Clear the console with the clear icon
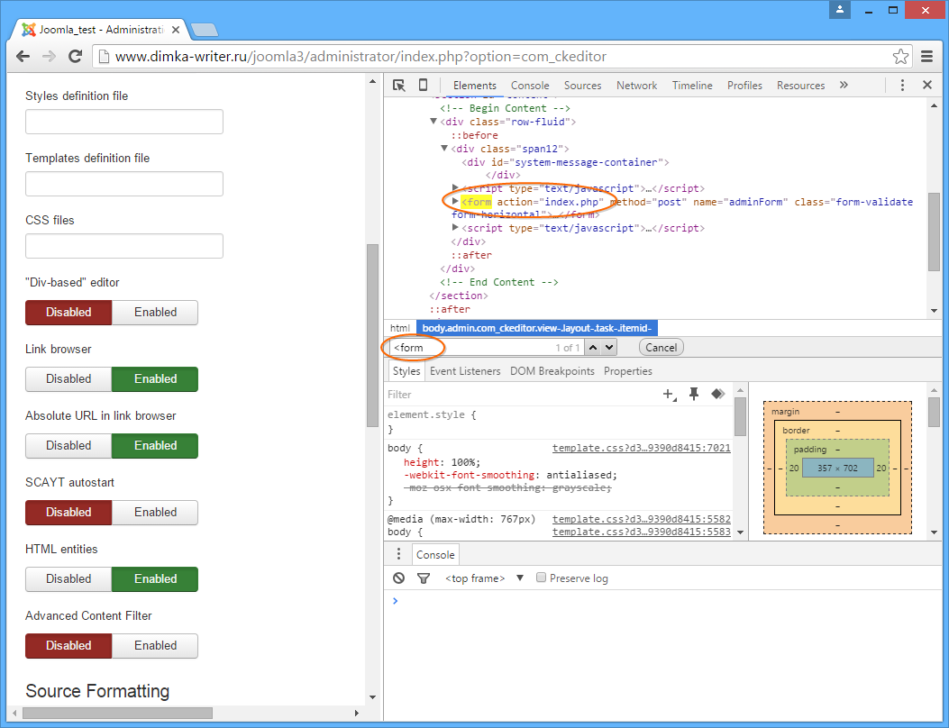The height and width of the screenshot is (728, 949). 398,578
